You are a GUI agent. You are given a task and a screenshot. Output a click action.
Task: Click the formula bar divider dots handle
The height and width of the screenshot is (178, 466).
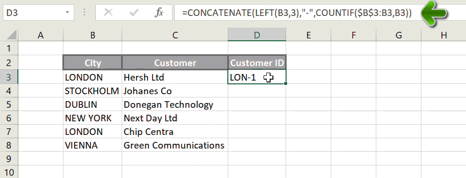tap(85, 13)
